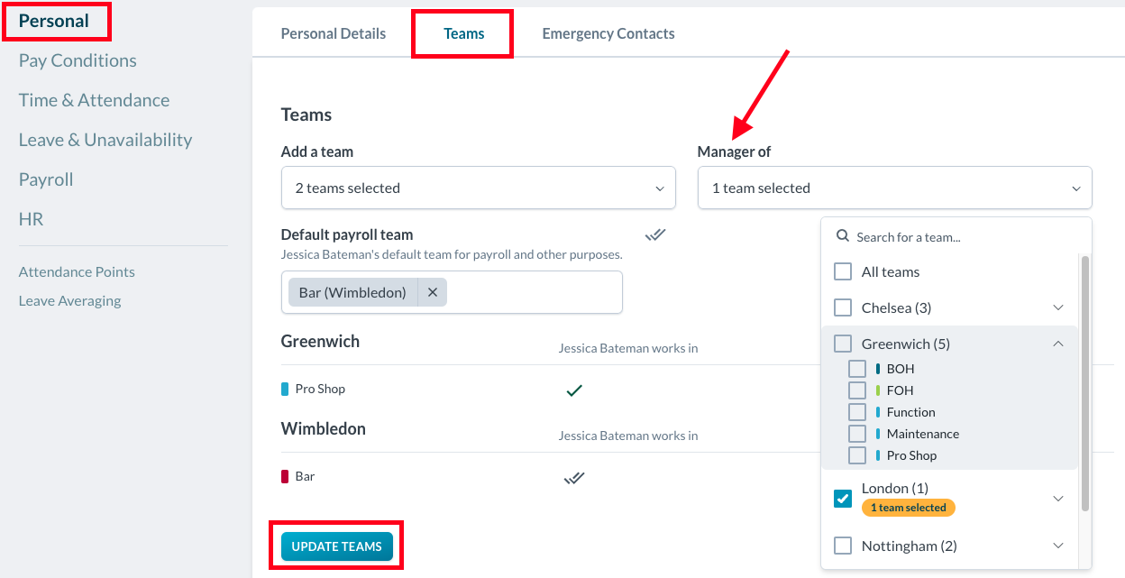Check the All teams checkbox
This screenshot has width=1125, height=578.
click(x=843, y=271)
